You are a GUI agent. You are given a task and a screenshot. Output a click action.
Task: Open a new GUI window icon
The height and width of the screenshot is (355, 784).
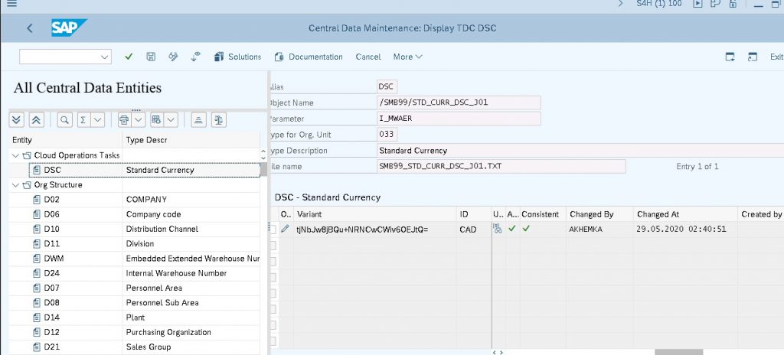[x=730, y=57]
